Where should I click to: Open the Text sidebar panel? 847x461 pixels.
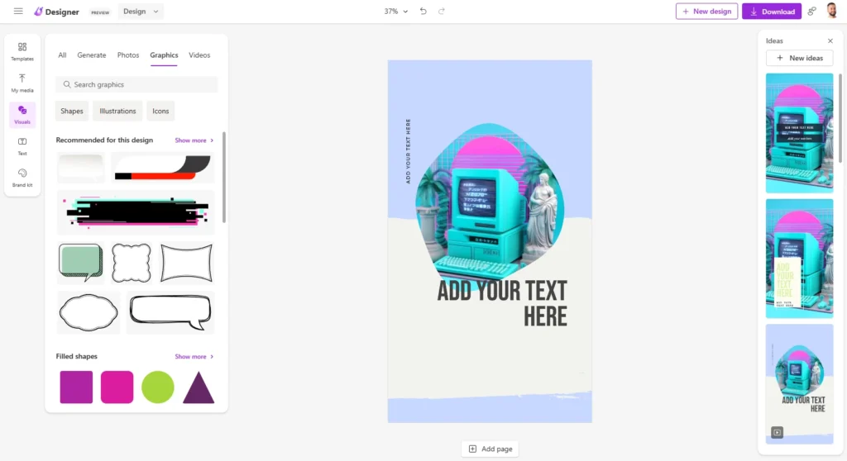click(22, 146)
